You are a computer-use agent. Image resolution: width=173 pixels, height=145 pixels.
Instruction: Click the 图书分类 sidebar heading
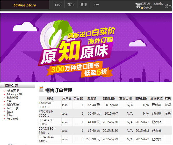tap(12, 85)
